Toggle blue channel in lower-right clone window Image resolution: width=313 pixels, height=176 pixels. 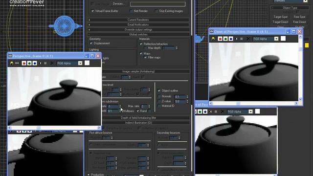pos(205,112)
